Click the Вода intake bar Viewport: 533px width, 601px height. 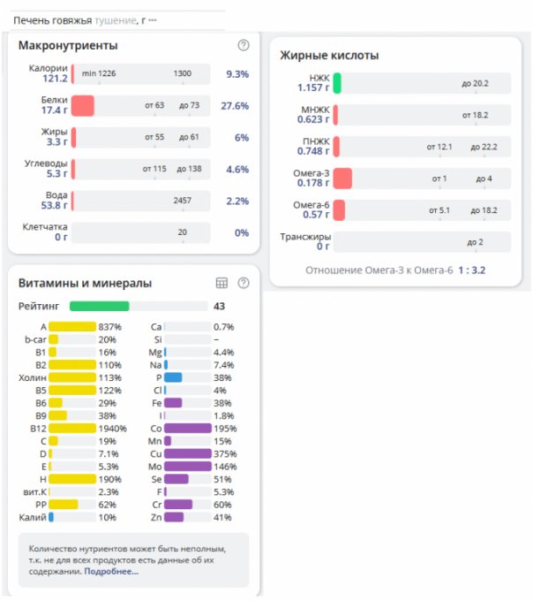point(141,201)
